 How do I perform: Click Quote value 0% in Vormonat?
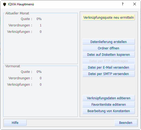pos(39,72)
